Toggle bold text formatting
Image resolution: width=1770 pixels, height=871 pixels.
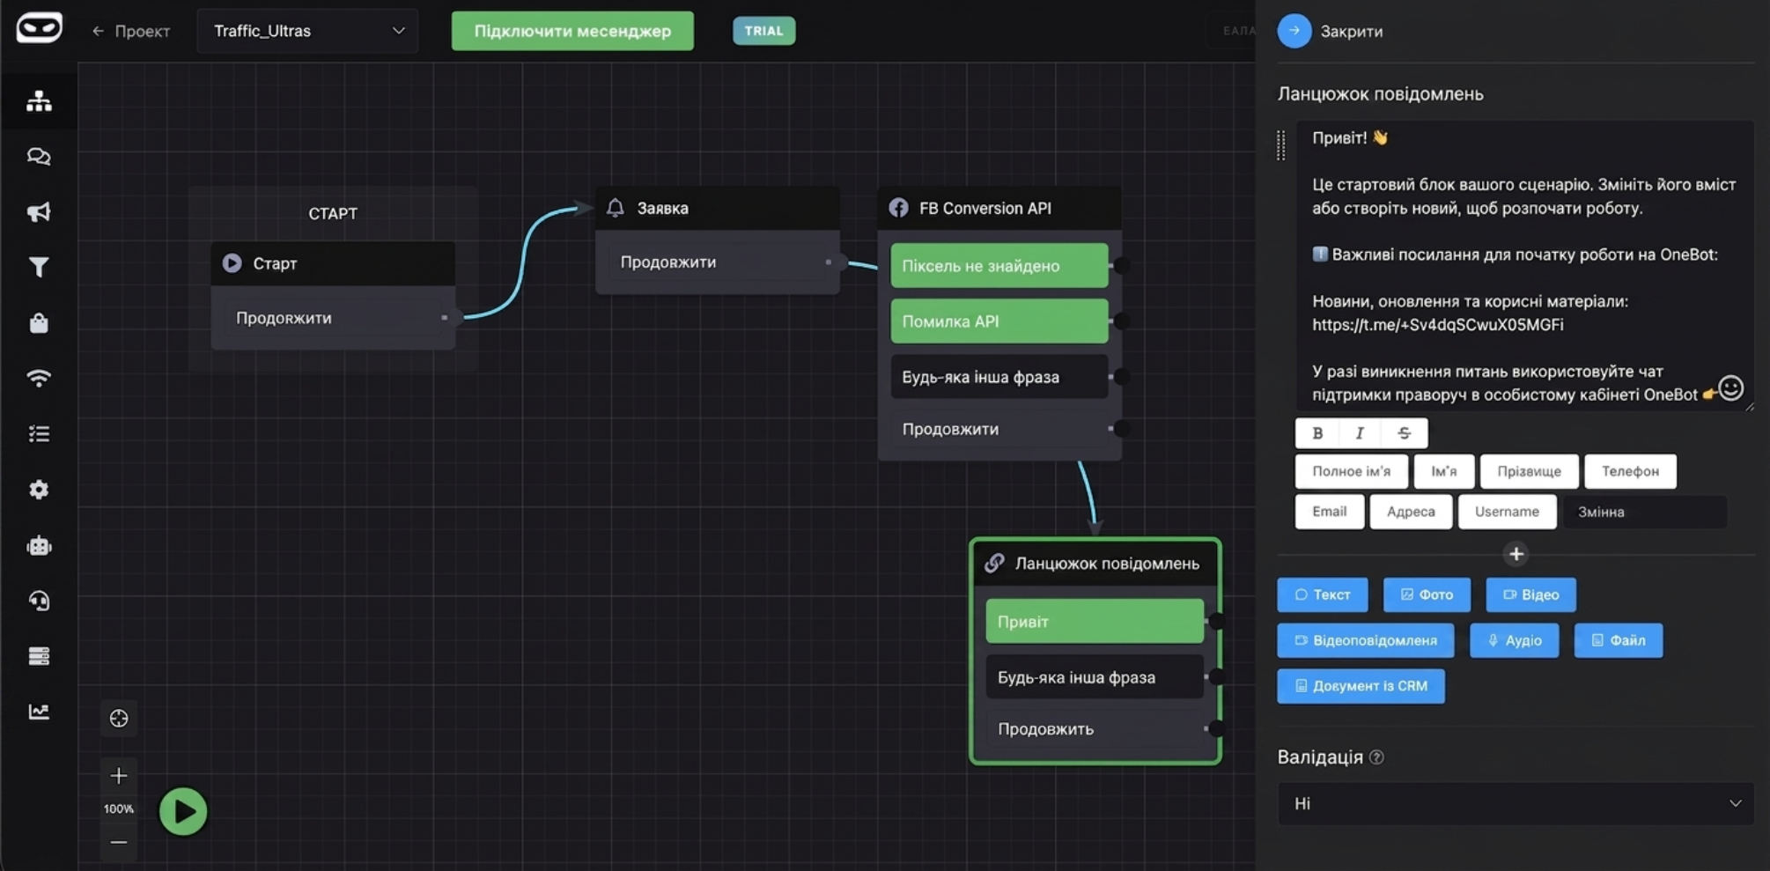click(1317, 433)
